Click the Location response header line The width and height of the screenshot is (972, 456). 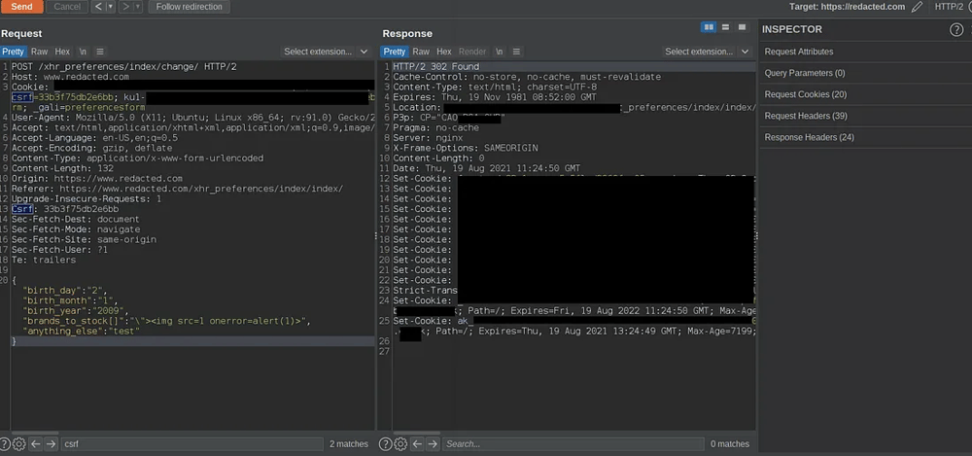click(x=574, y=107)
